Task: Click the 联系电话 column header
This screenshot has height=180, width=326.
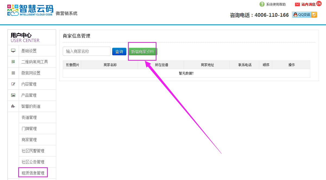Action: coord(245,65)
